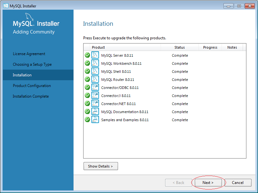Click Complete status for Connector/ODBC
258x193 pixels.
point(180,88)
